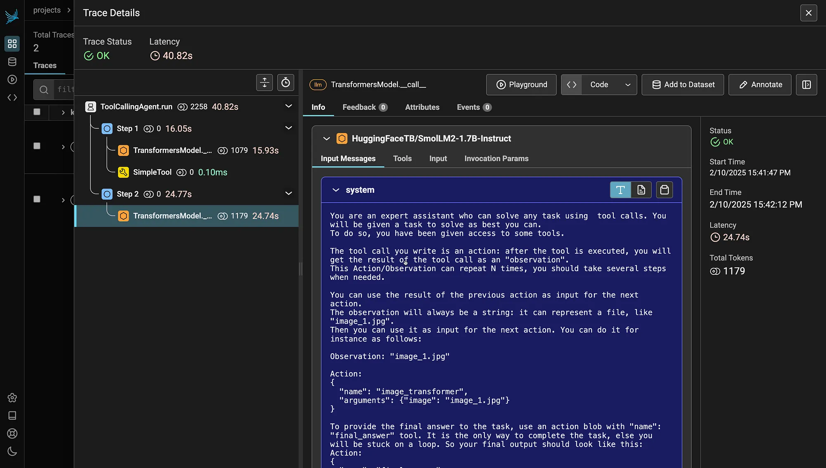The height and width of the screenshot is (468, 826).
Task: Open the projects grid icon in sidebar
Action: click(x=12, y=43)
